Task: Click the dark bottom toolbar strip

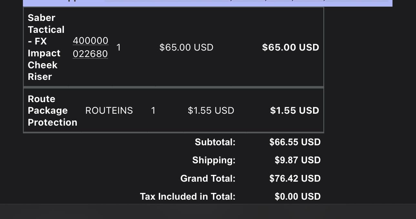Action: click(208, 211)
